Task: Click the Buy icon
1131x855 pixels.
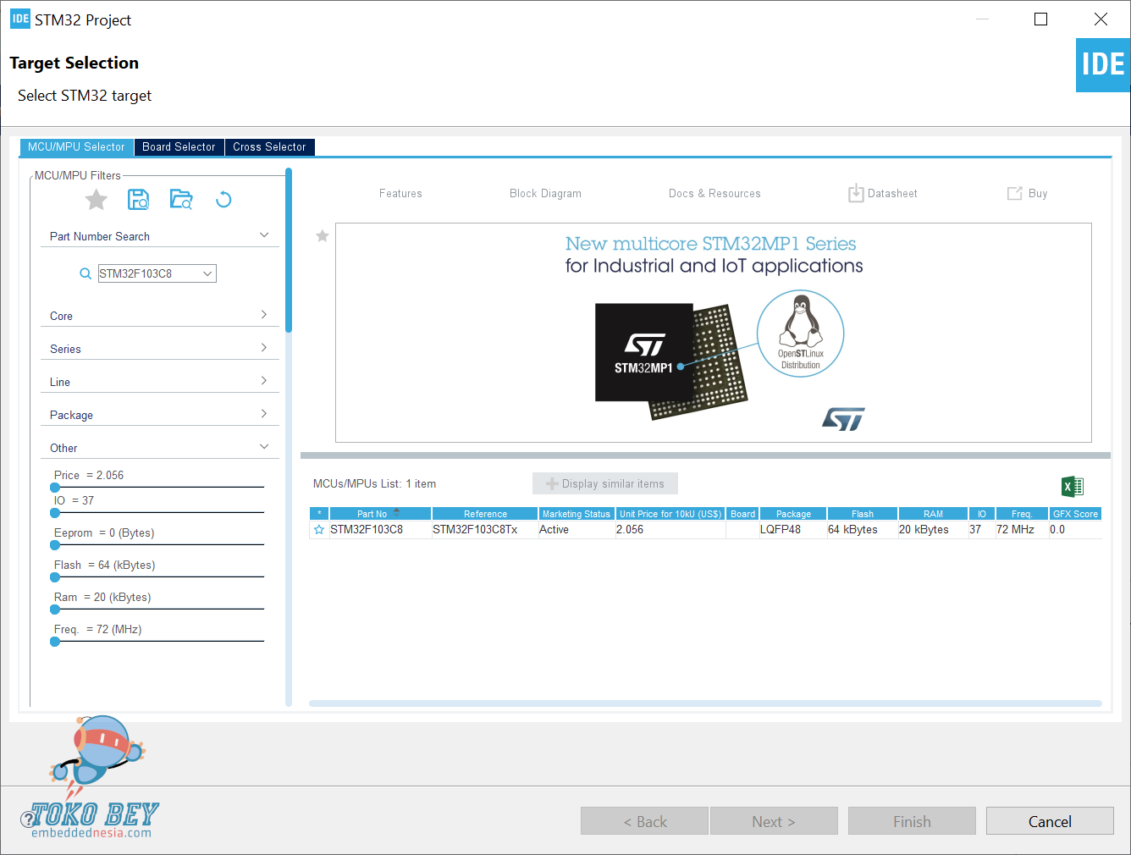Action: click(x=1014, y=194)
